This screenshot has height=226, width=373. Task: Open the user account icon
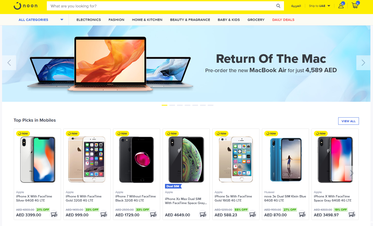pos(341,5)
